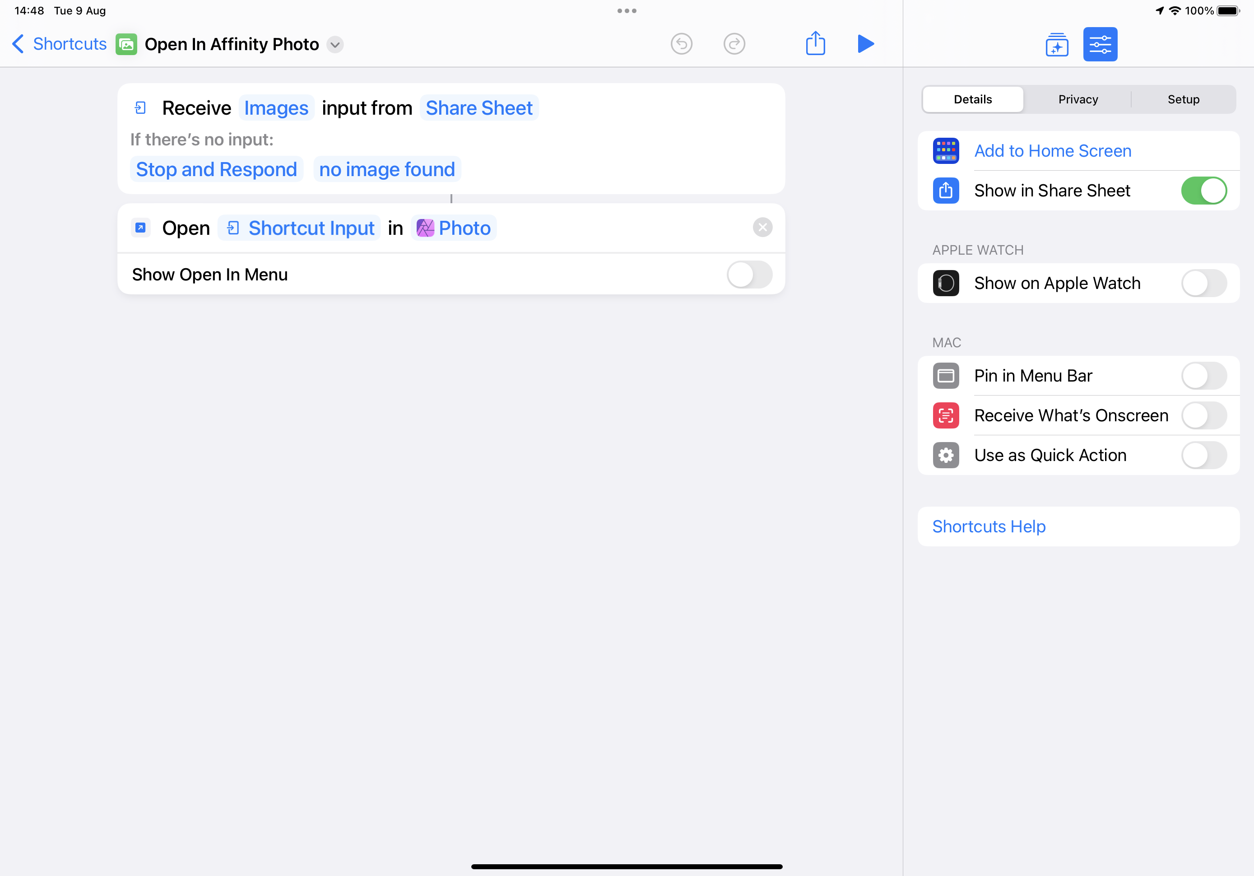Tap the Redo arrow icon

734,44
